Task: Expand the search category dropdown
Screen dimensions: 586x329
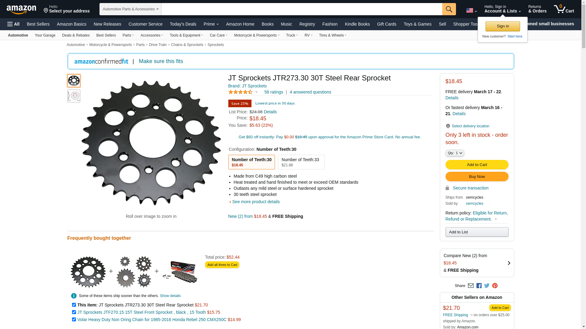Action: coord(130,9)
